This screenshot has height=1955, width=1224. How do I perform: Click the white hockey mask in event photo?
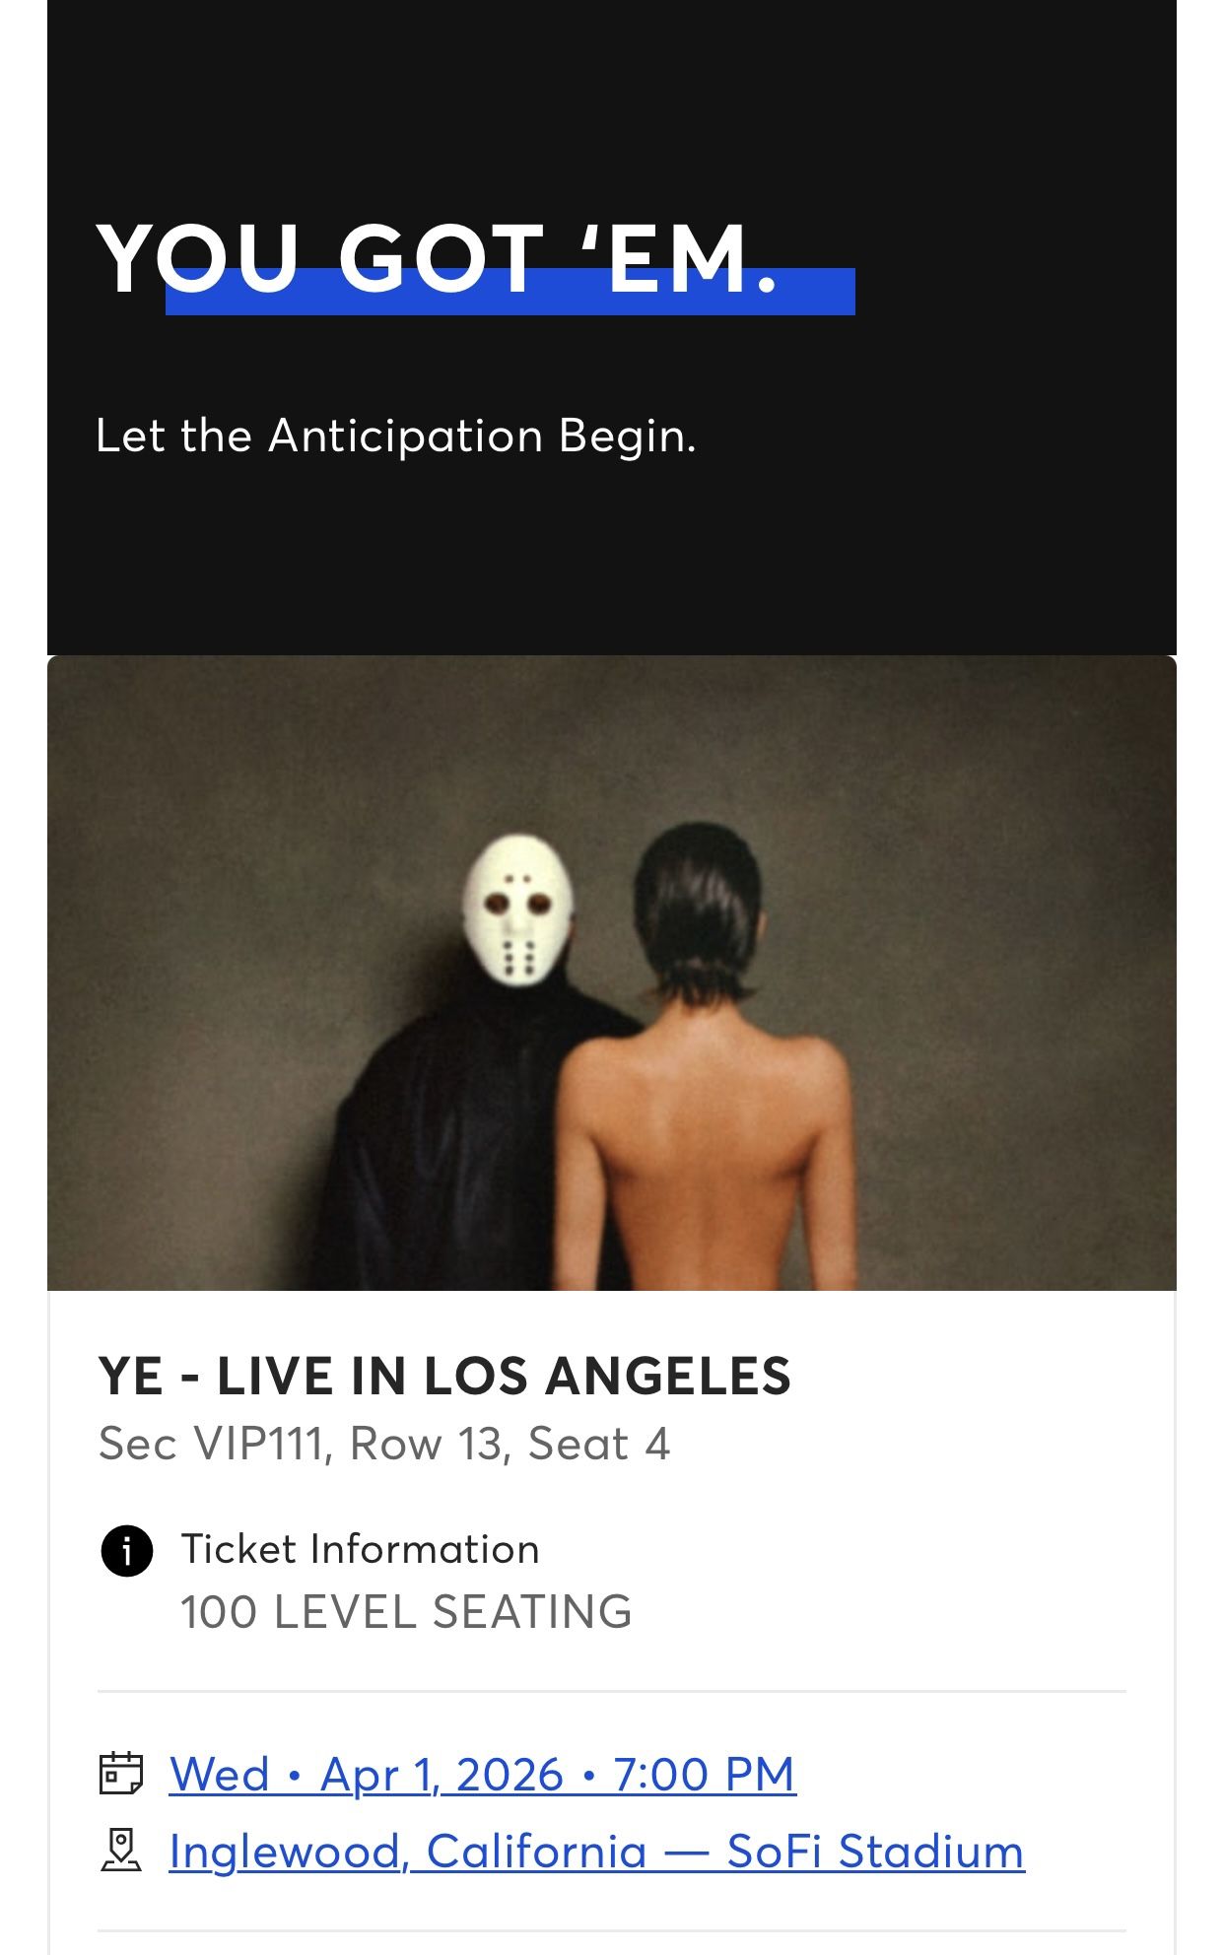(518, 910)
